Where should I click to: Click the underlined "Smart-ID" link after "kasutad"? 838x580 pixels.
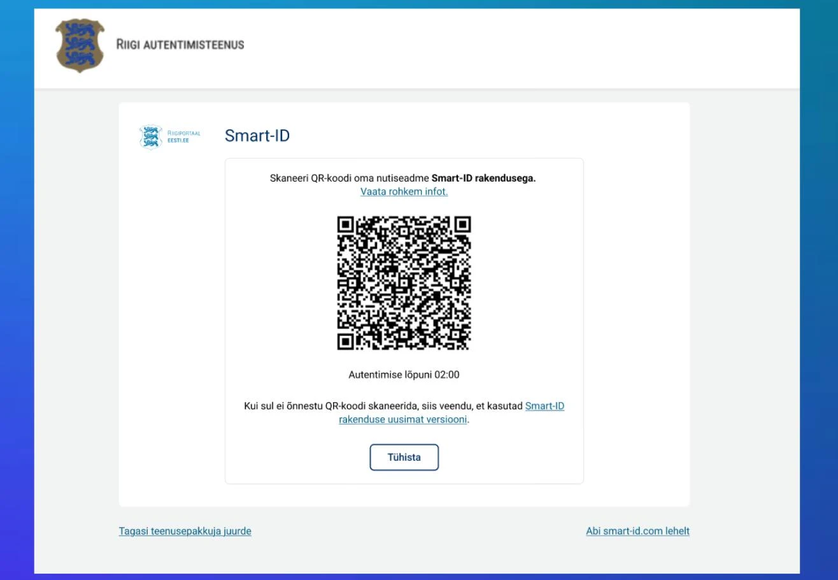544,406
